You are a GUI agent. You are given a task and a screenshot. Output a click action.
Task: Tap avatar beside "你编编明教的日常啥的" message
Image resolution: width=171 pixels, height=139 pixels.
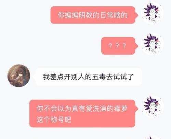tap(152, 13)
